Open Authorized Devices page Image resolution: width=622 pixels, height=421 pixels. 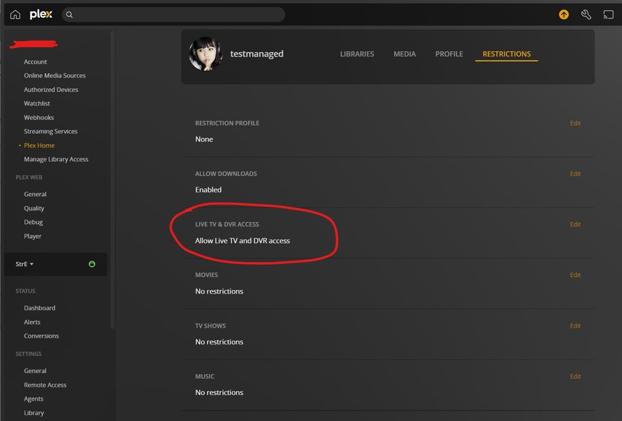(51, 90)
